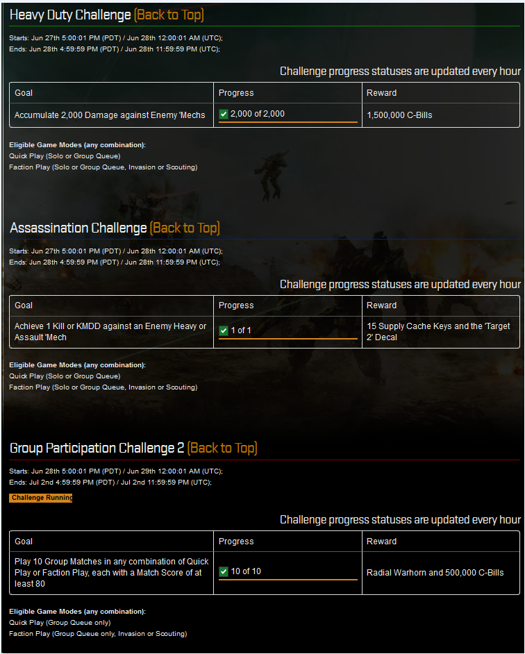Click hourly update notice above Group Participation table
Screen dimensions: 525x654
coord(400,520)
